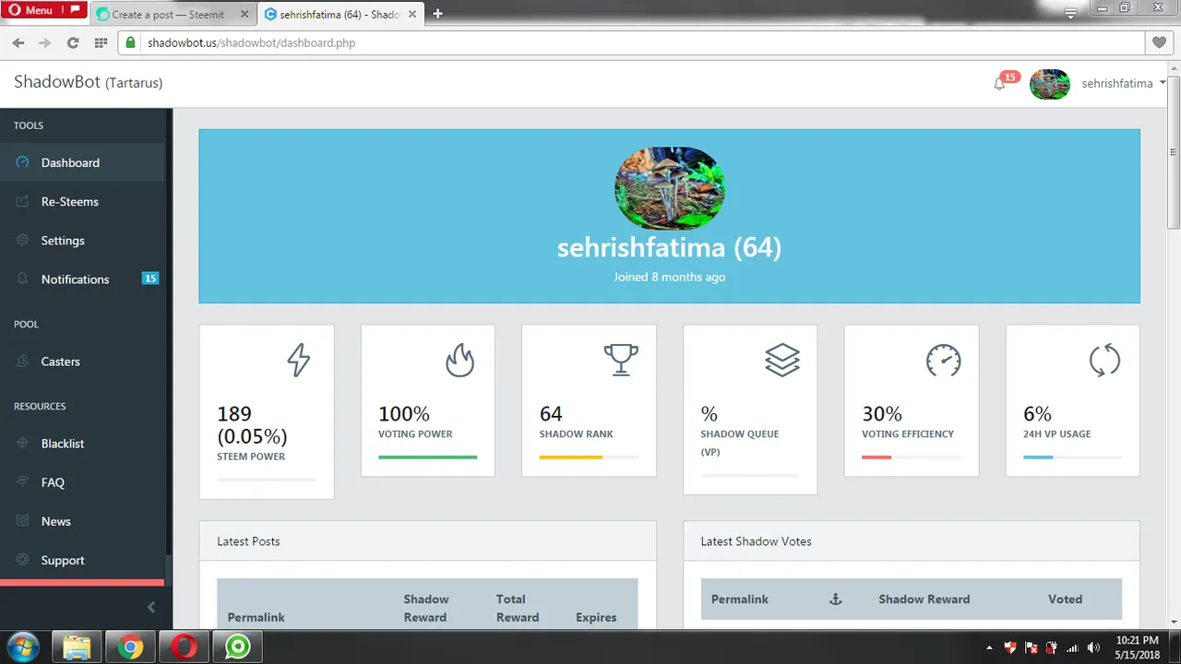Viewport: 1181px width, 664px height.
Task: Collapse the sidebar with the chevron arrow
Action: 151,607
